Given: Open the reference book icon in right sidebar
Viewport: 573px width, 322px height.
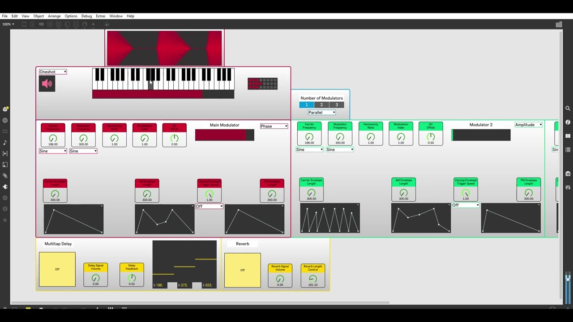Looking at the screenshot, I should click(x=568, y=136).
